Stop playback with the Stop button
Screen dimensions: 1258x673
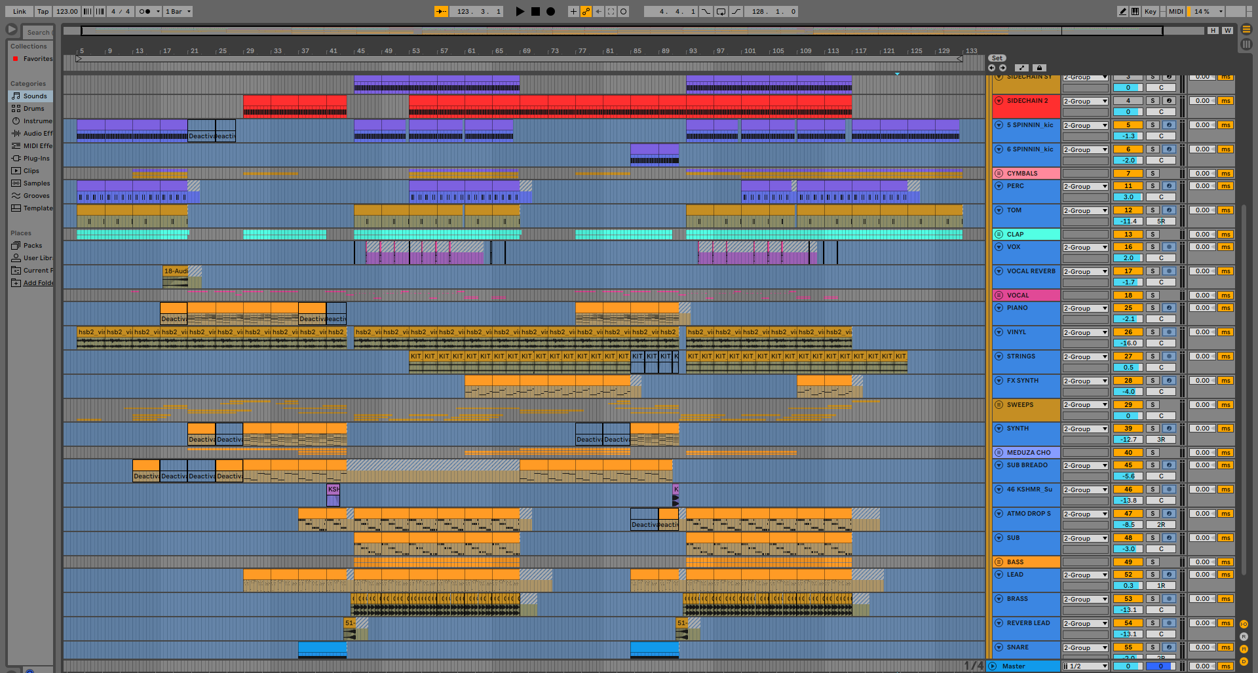tap(535, 11)
